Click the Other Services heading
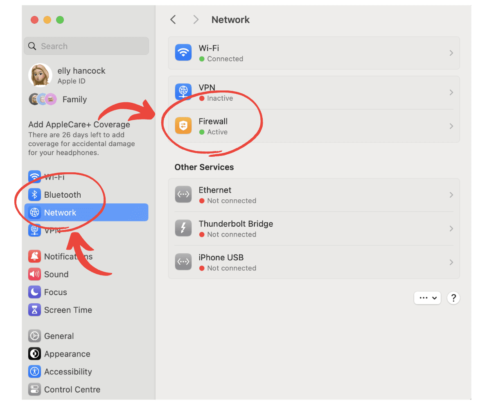Image resolution: width=487 pixels, height=406 pixels. (204, 167)
